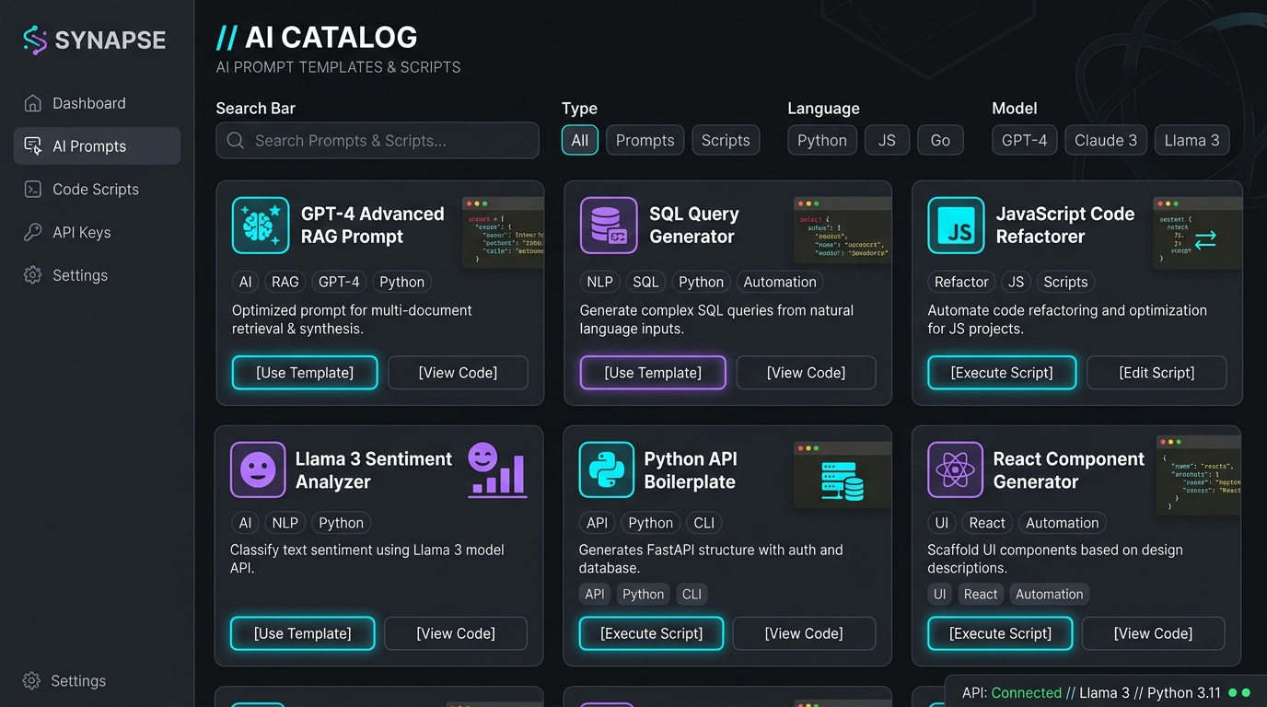1267x707 pixels.
Task: Filter type by Scripts
Action: [x=726, y=141]
